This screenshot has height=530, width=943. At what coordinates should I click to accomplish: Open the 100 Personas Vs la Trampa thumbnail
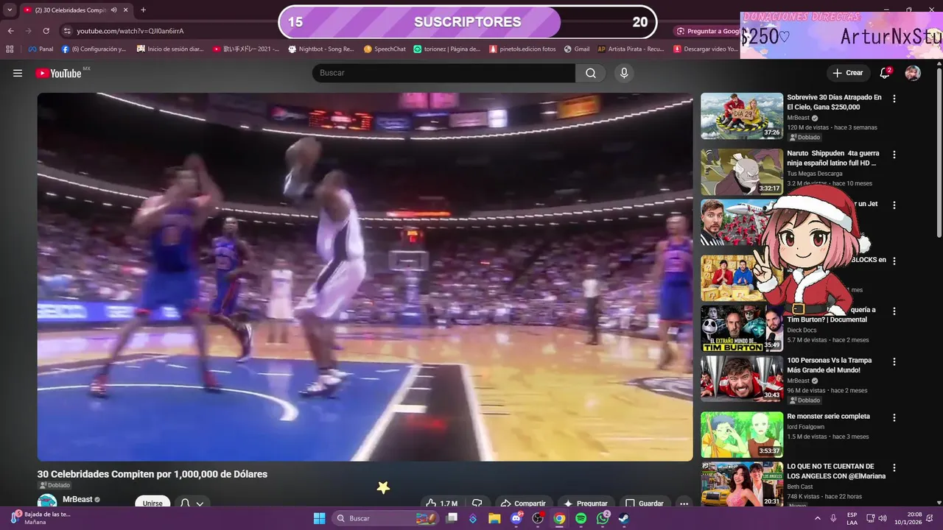[x=741, y=378]
